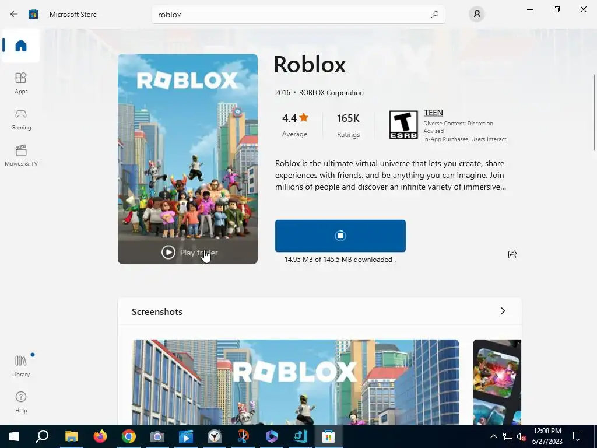Expand the truncated Roblox description
The height and width of the screenshot is (448, 597).
pos(391,175)
